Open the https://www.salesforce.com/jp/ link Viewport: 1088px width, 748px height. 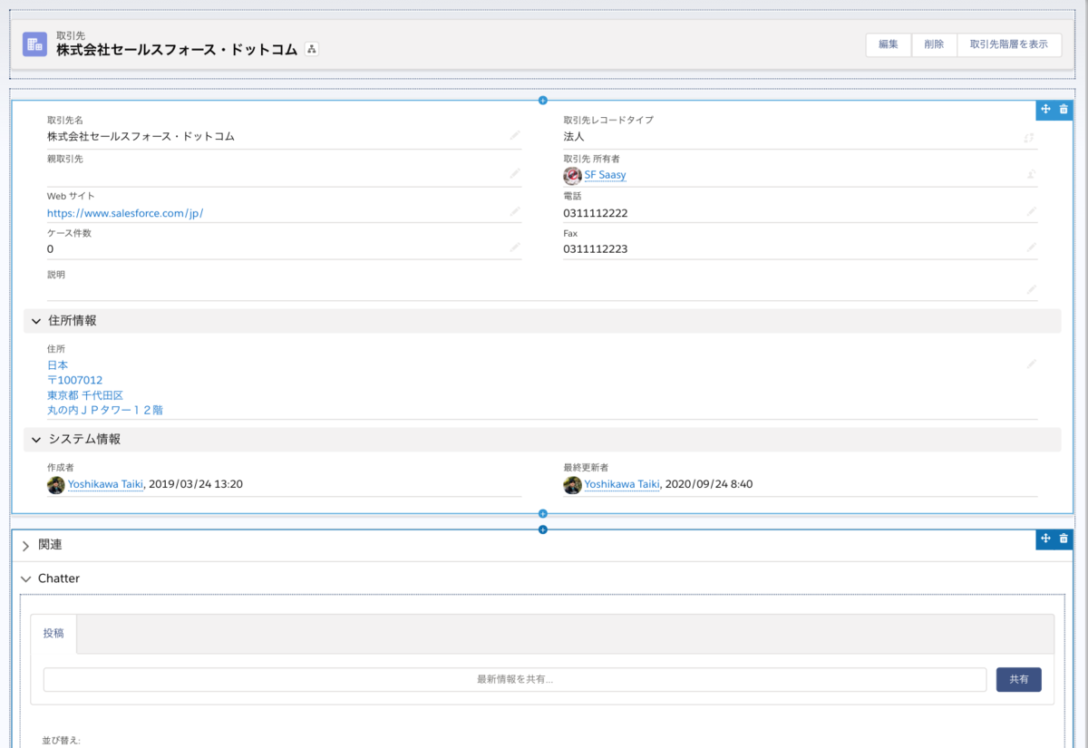coord(125,213)
